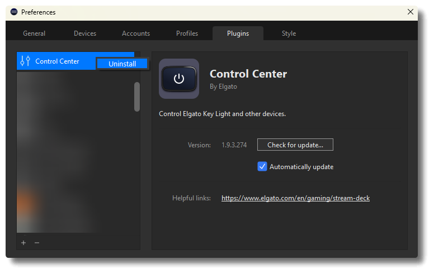429x269 pixels.
Task: Click the plugin list scrollbar thumb
Action: [x=137, y=97]
